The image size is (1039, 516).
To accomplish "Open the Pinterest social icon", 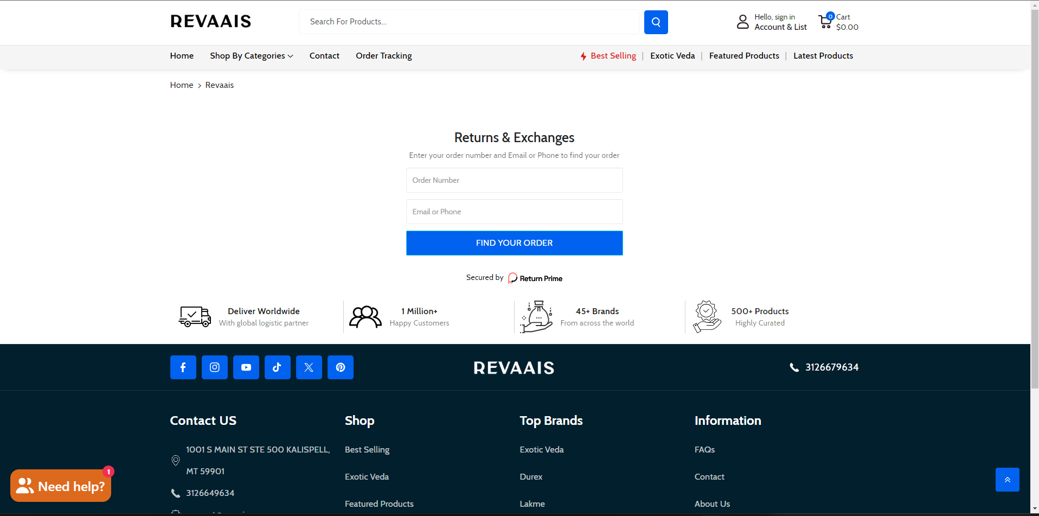I will pos(341,367).
